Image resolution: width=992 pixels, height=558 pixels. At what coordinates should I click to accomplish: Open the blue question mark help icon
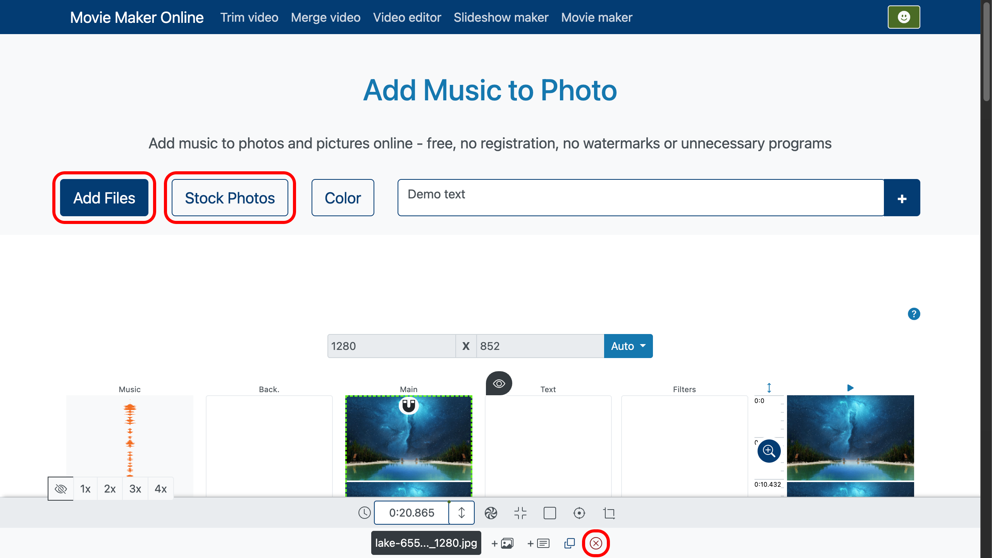[914, 313]
